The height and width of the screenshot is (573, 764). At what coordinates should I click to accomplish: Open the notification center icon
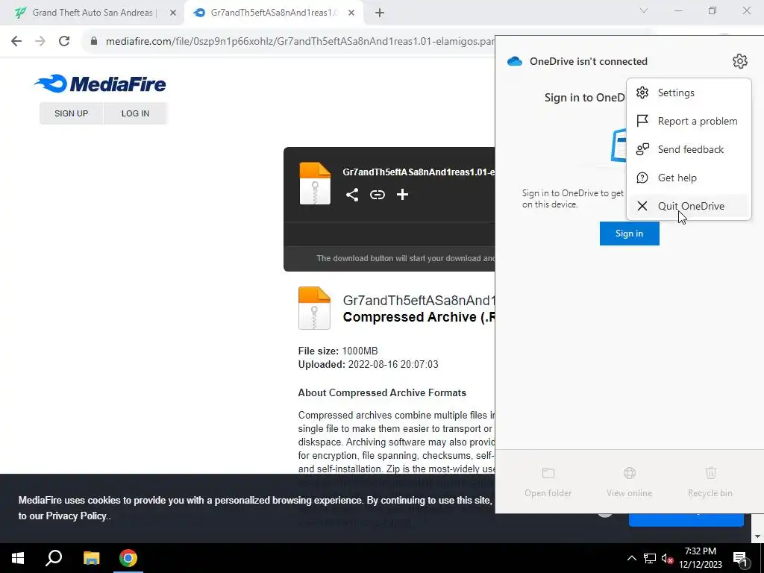point(740,558)
